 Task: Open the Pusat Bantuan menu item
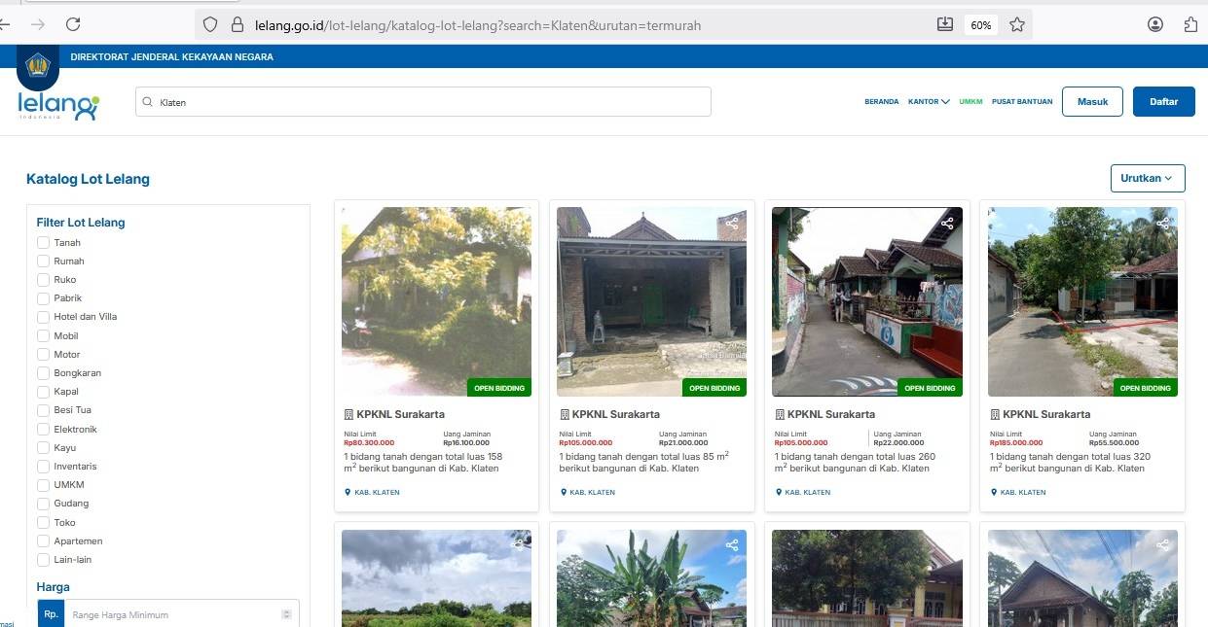1021,102
